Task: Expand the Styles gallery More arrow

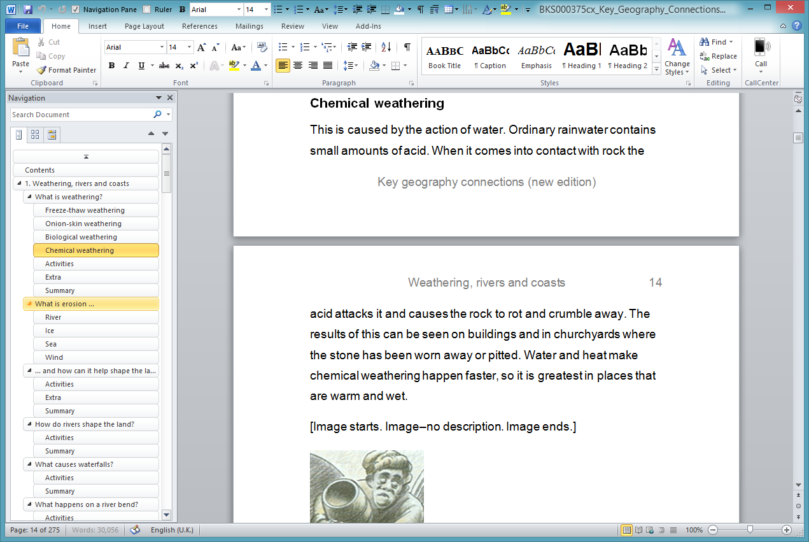Action: tap(657, 70)
